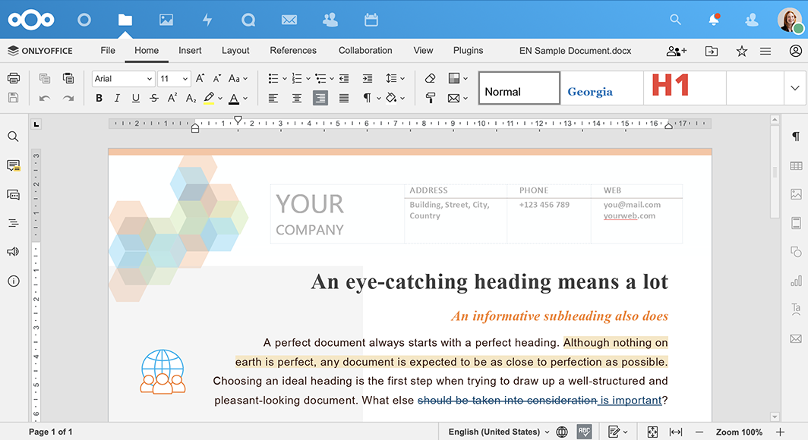The image size is (808, 440).
Task: Open Table settings in right sidebar
Action: click(795, 165)
